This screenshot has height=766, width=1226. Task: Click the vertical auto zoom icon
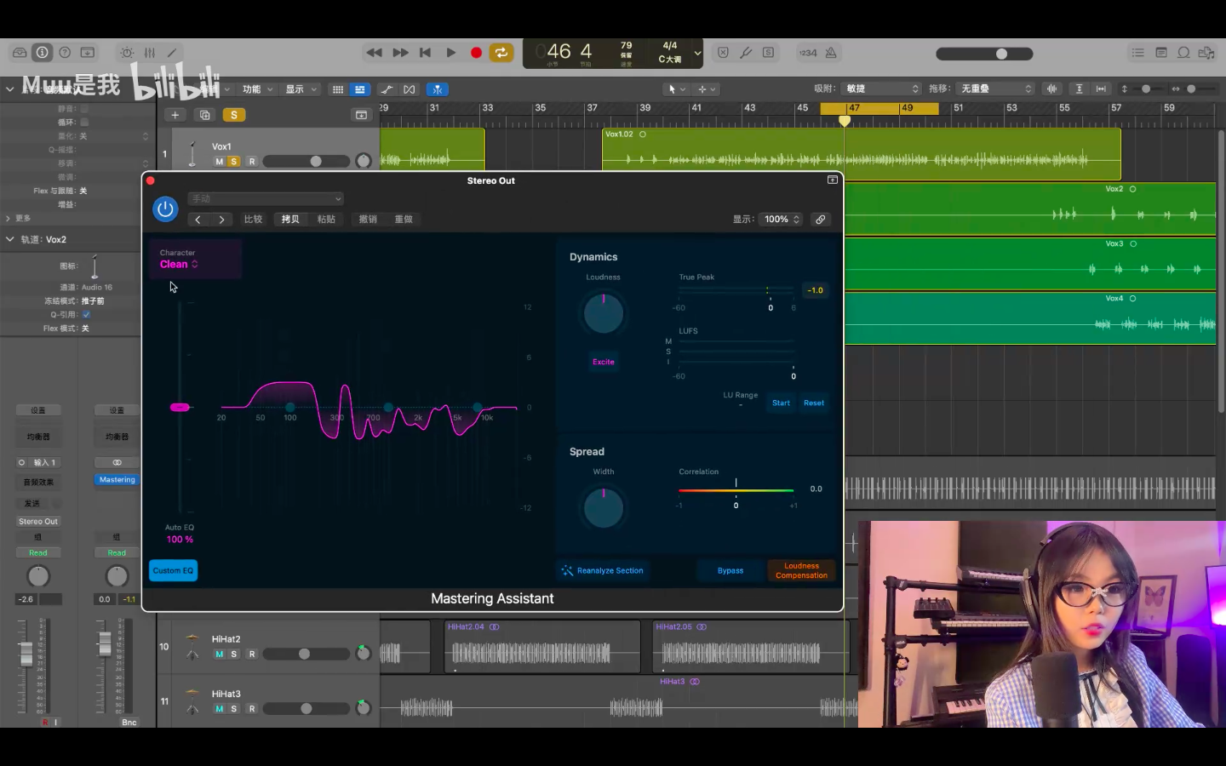click(x=1079, y=89)
